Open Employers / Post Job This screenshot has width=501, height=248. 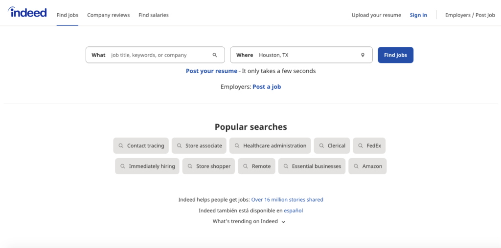[x=470, y=15]
